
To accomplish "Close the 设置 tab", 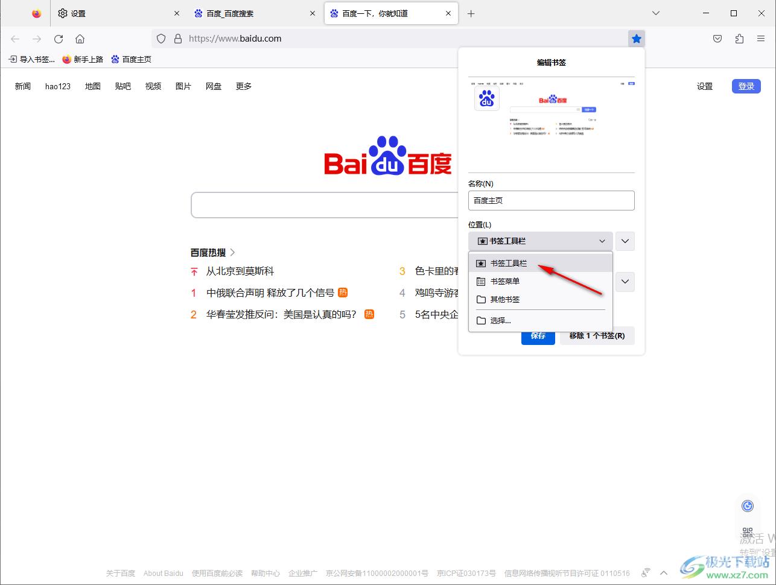I will (177, 13).
